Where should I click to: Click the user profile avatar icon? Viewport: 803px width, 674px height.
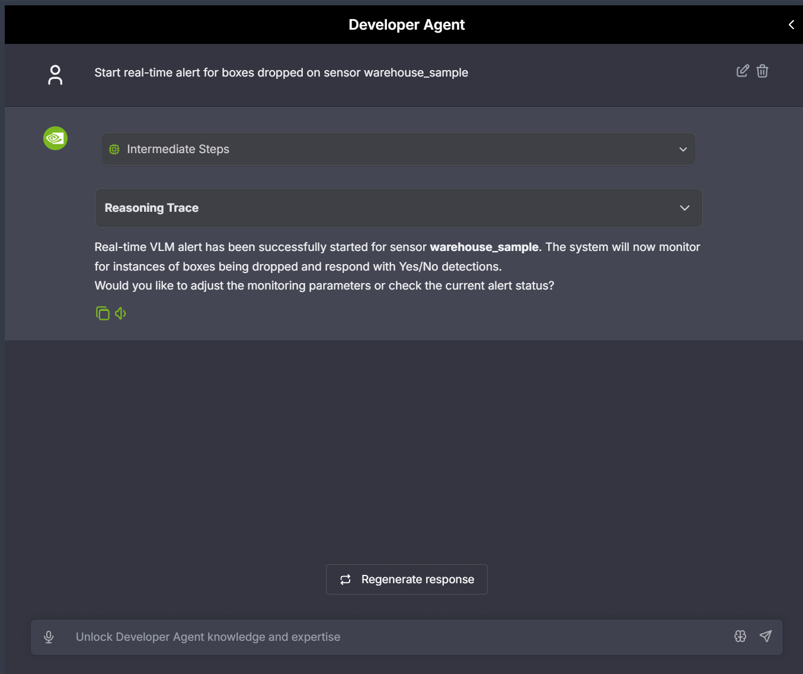pos(55,75)
